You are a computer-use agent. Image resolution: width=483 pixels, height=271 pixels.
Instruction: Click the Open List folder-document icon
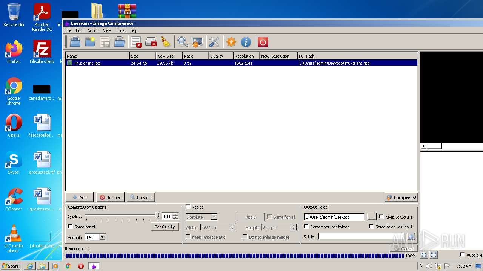(119, 42)
